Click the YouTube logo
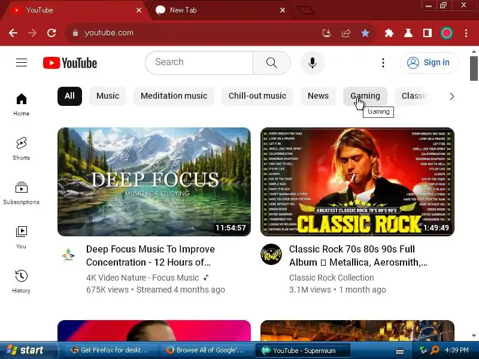 (x=70, y=63)
